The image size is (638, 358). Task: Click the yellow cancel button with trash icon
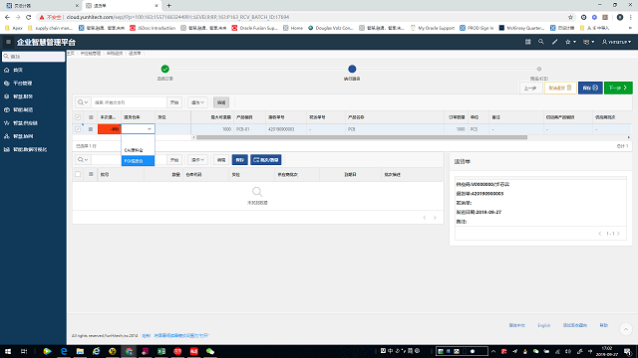tap(560, 89)
